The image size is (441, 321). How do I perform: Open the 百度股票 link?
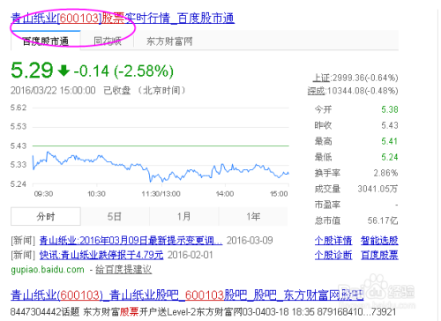[x=379, y=255]
